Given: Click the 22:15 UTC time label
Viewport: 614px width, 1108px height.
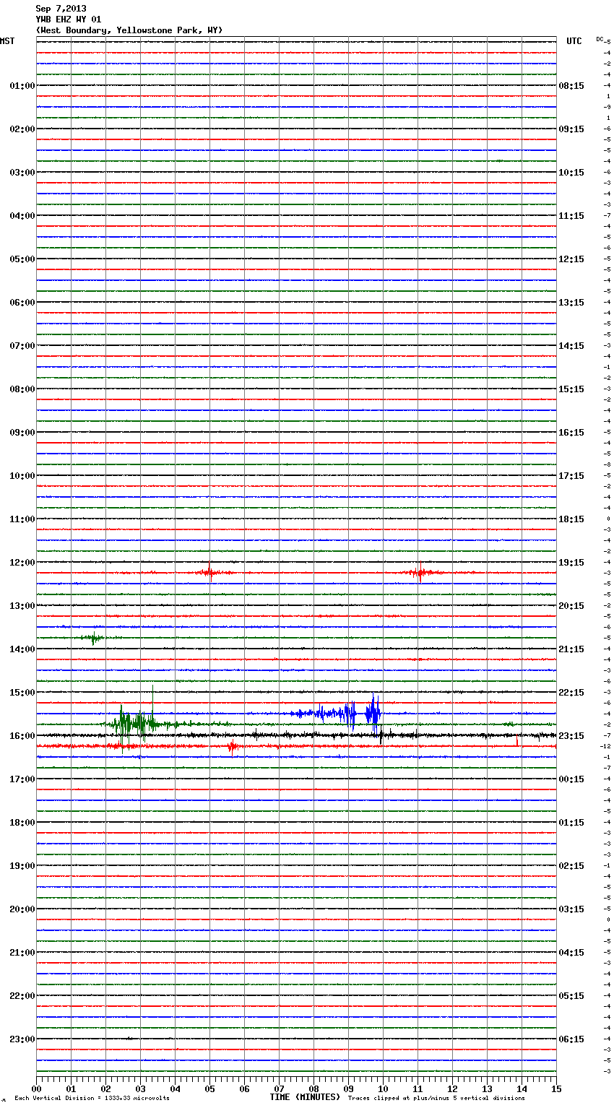Looking at the screenshot, I should (x=571, y=692).
